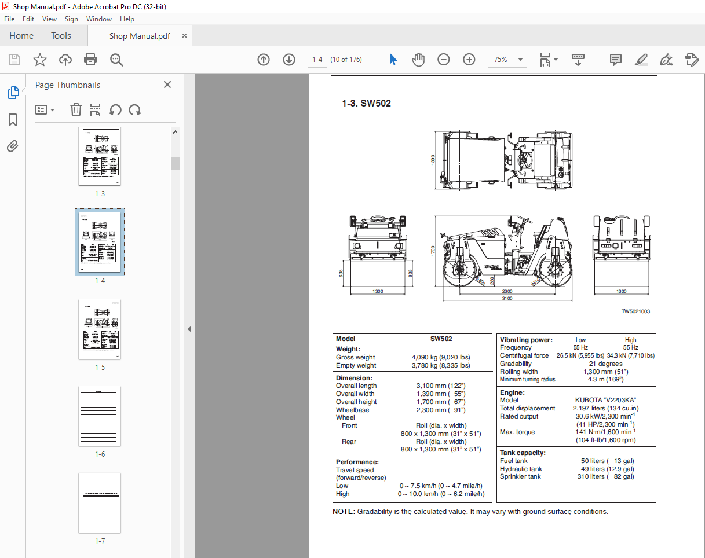
Task: Click the Gross weight value 4,090 kg
Action: (441, 357)
